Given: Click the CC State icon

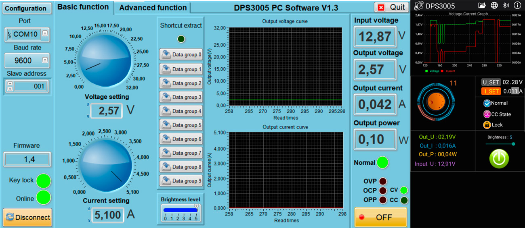Looking at the screenshot, I should coord(487,114).
